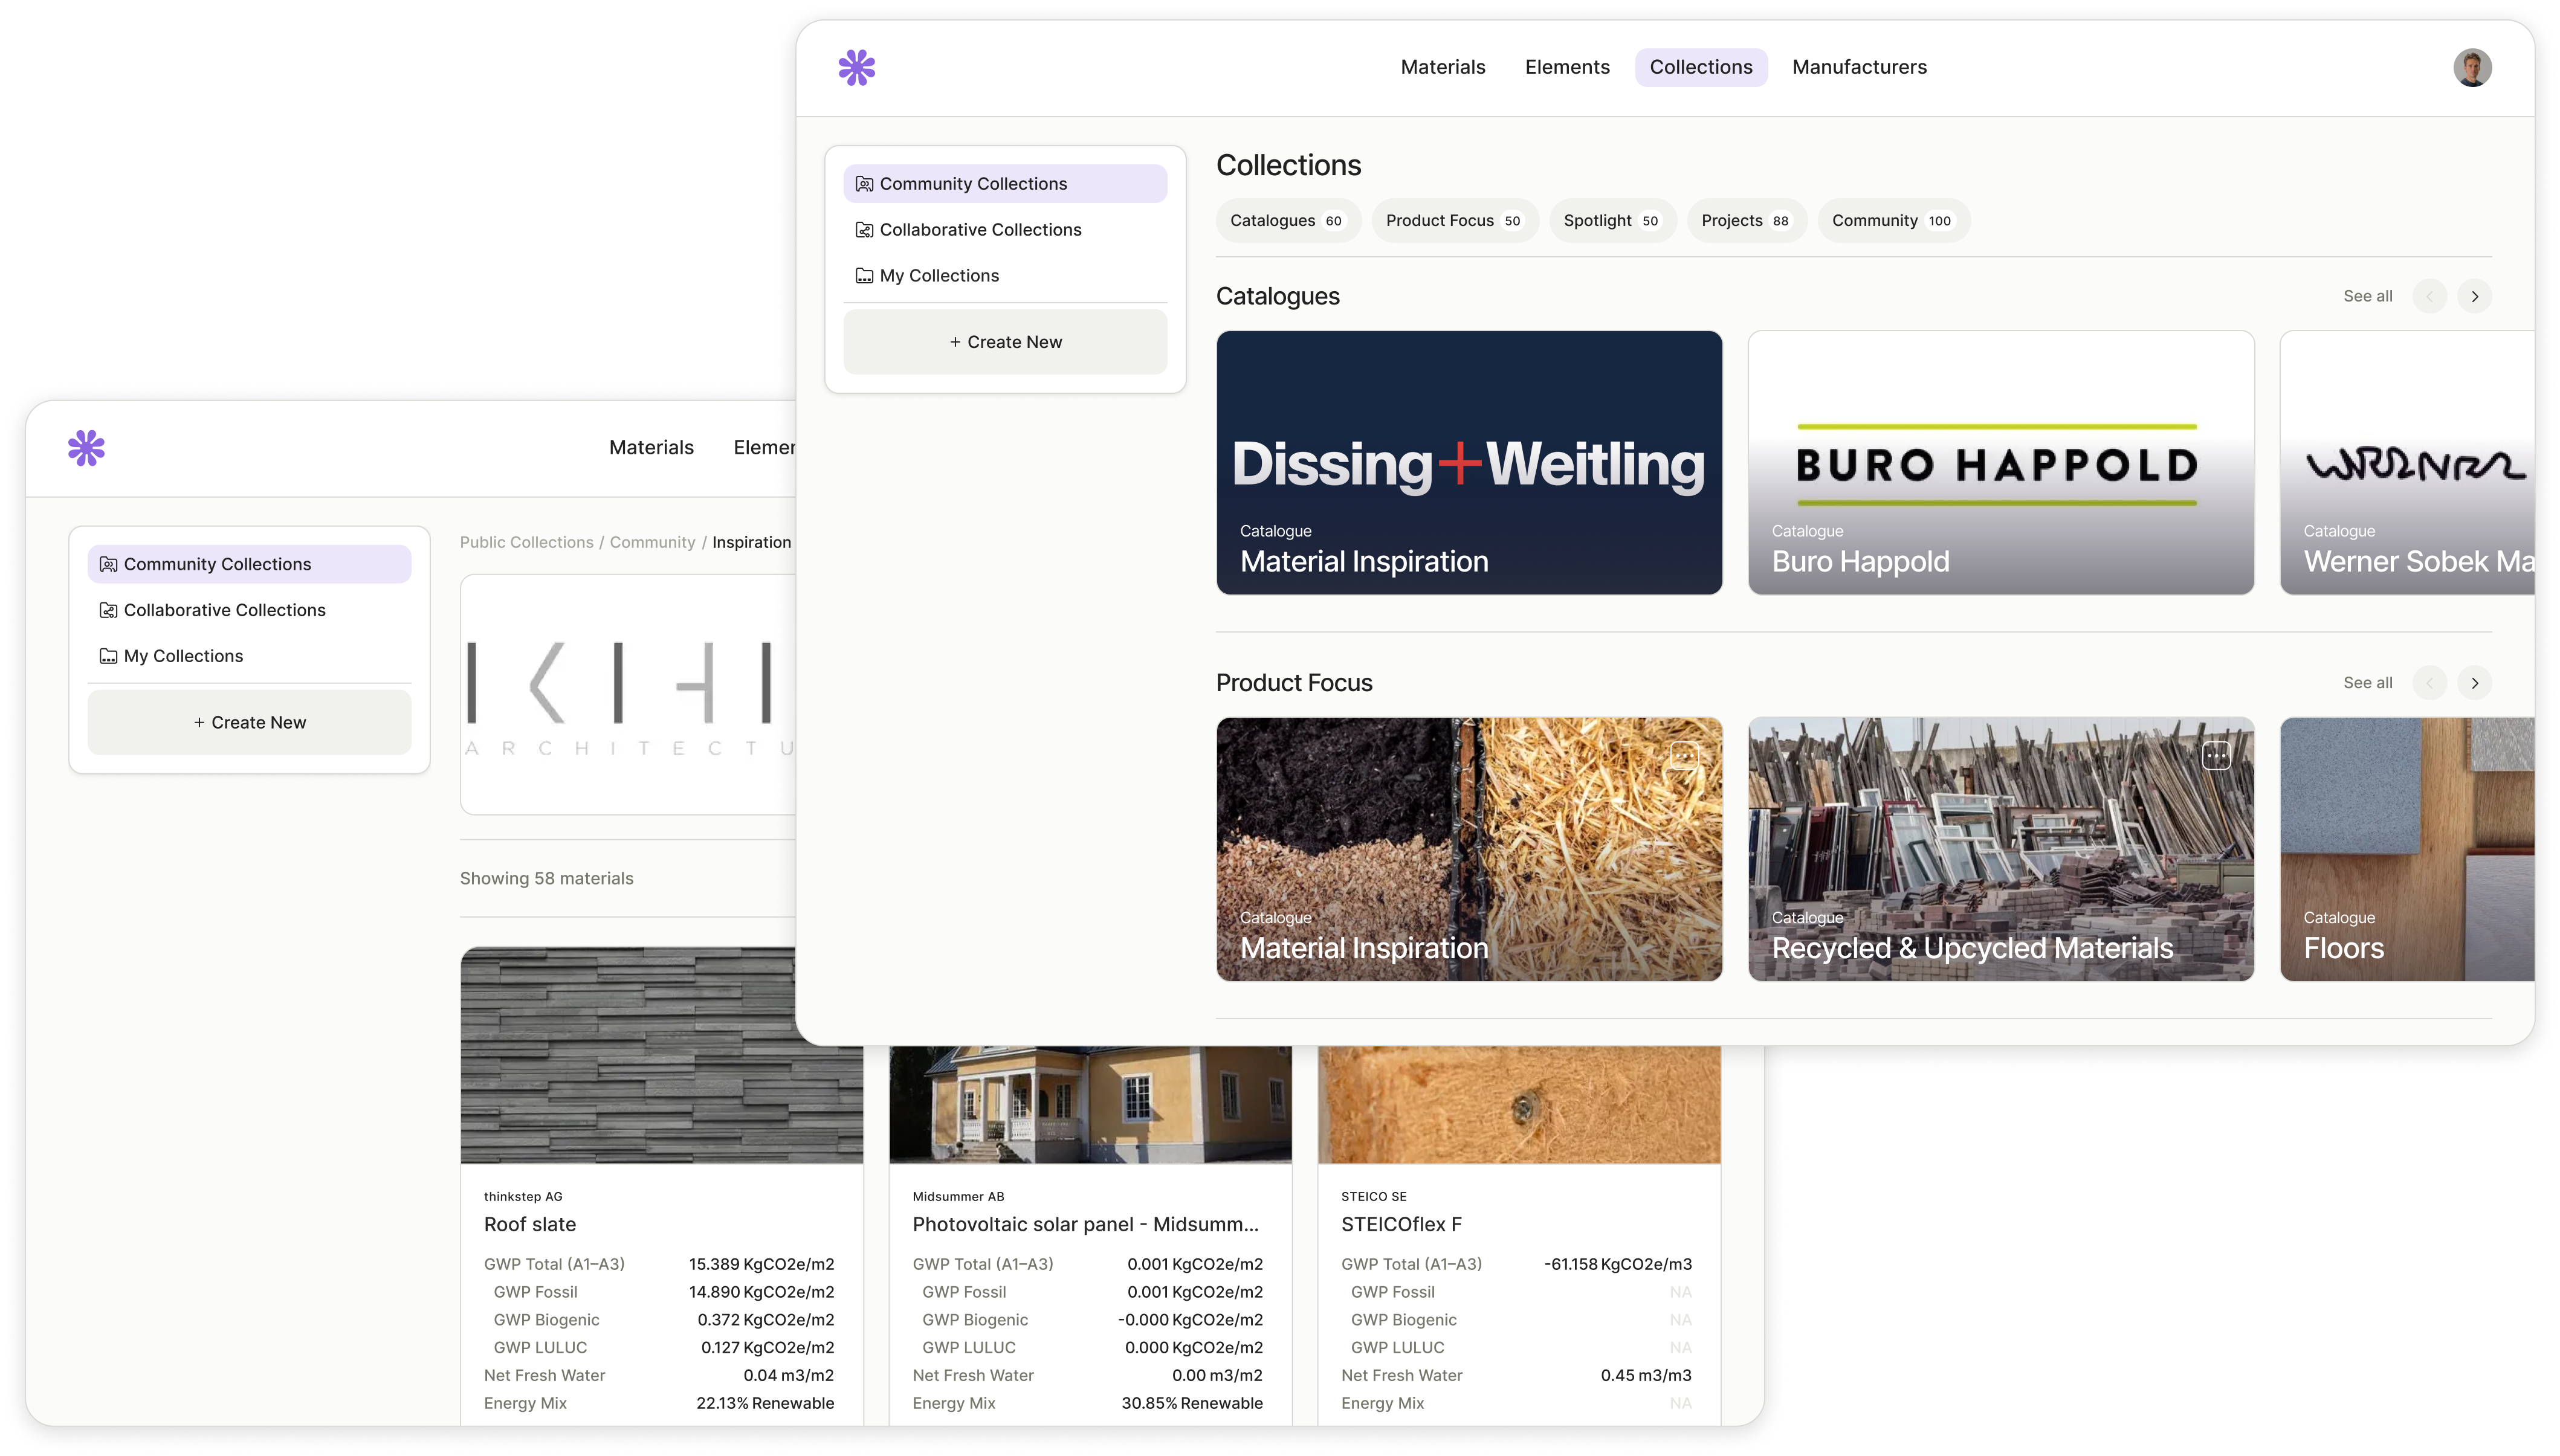Go to Materials in the front window navigation
The height and width of the screenshot is (1456, 2560).
pos(1442,67)
